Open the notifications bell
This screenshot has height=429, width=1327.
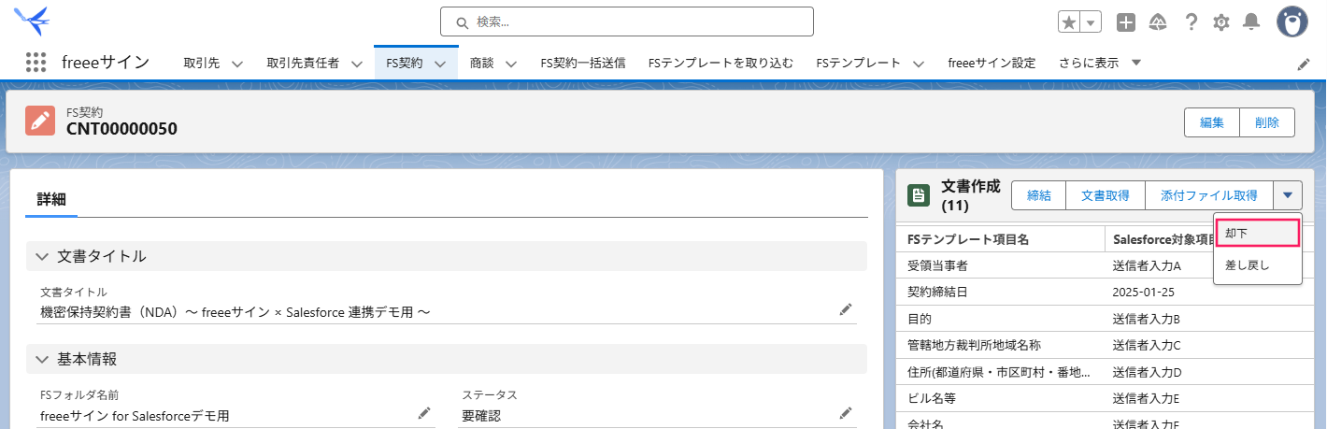1251,22
